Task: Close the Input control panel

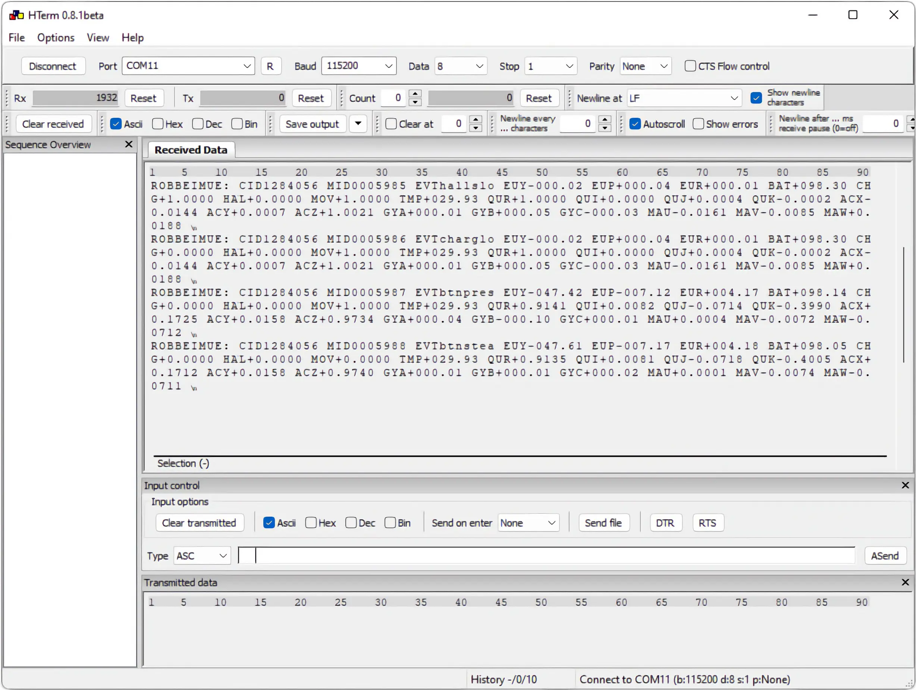Action: [x=905, y=485]
